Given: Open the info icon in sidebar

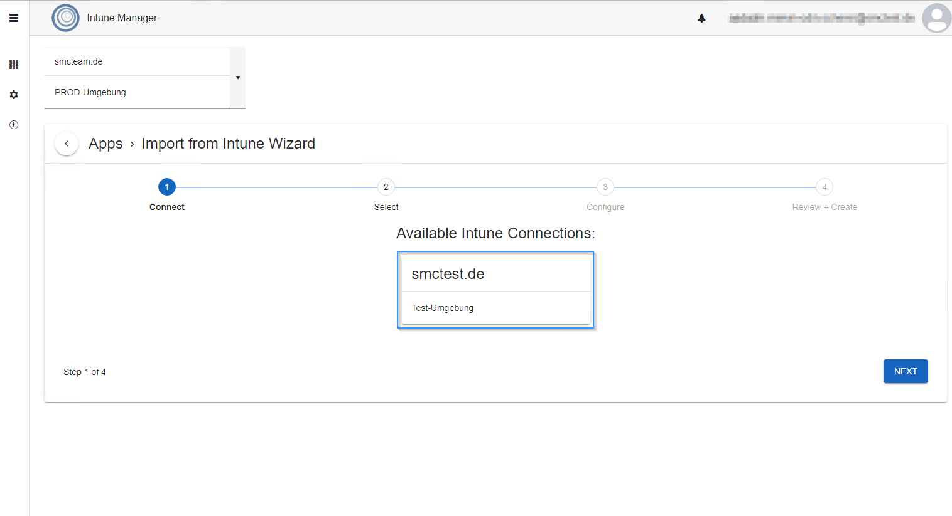Looking at the screenshot, I should tap(14, 125).
